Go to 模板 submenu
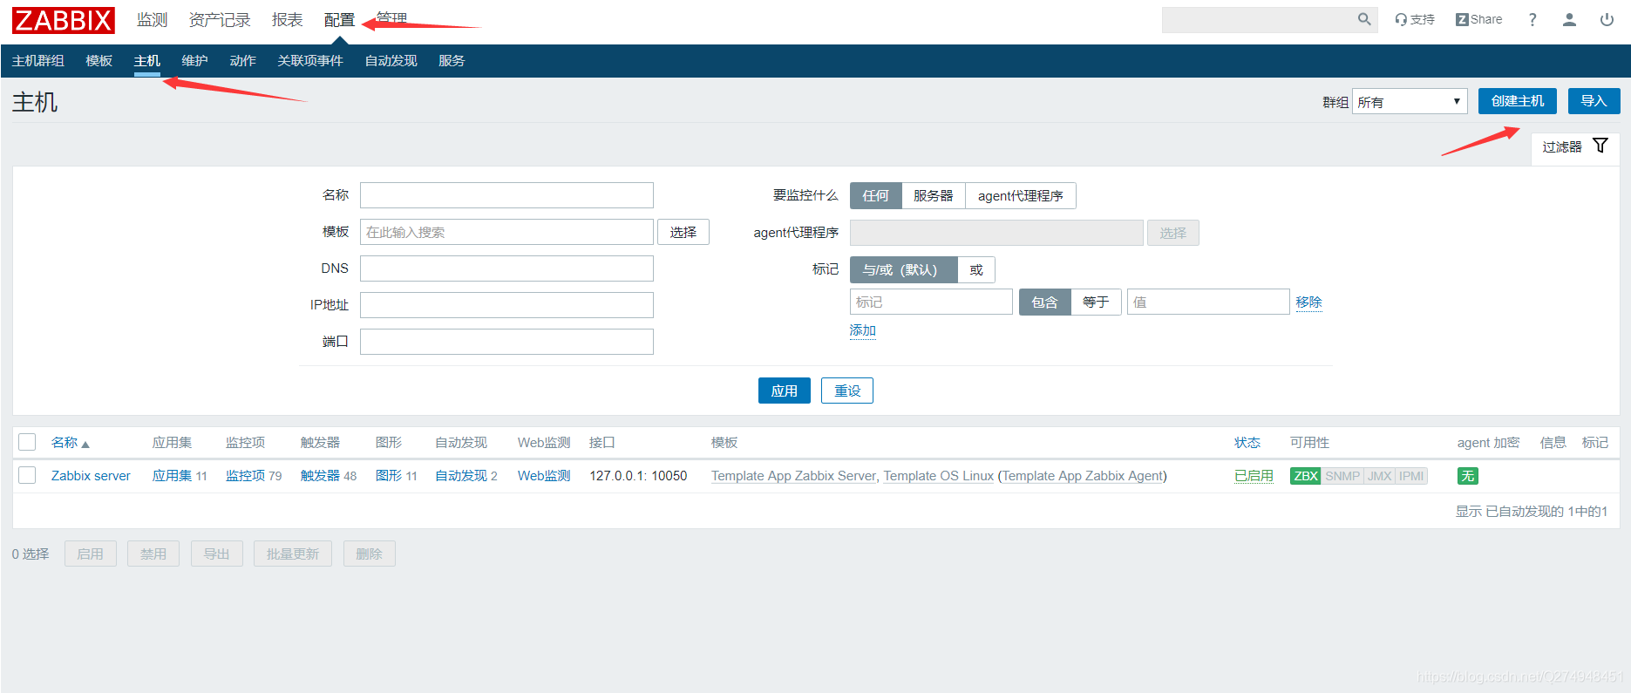 (99, 61)
